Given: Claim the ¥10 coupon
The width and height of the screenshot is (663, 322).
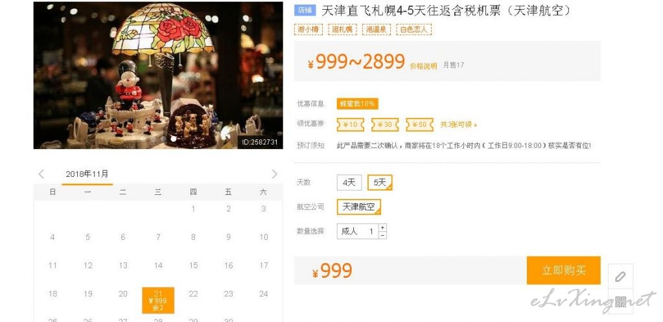Looking at the screenshot, I should coord(350,124).
